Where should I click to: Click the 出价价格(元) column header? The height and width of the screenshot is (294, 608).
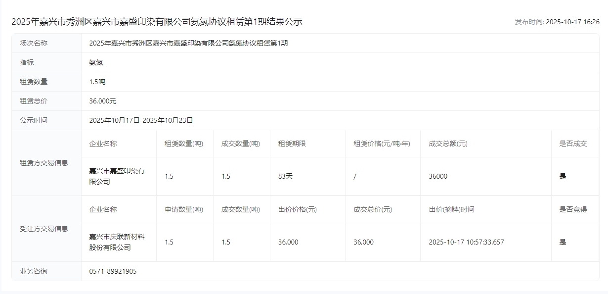[x=297, y=209]
